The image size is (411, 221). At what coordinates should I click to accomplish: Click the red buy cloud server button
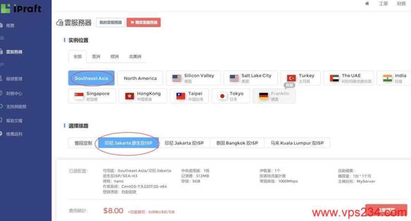click(x=143, y=23)
